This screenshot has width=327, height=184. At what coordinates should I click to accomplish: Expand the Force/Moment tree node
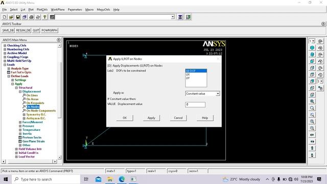(x=20, y=122)
